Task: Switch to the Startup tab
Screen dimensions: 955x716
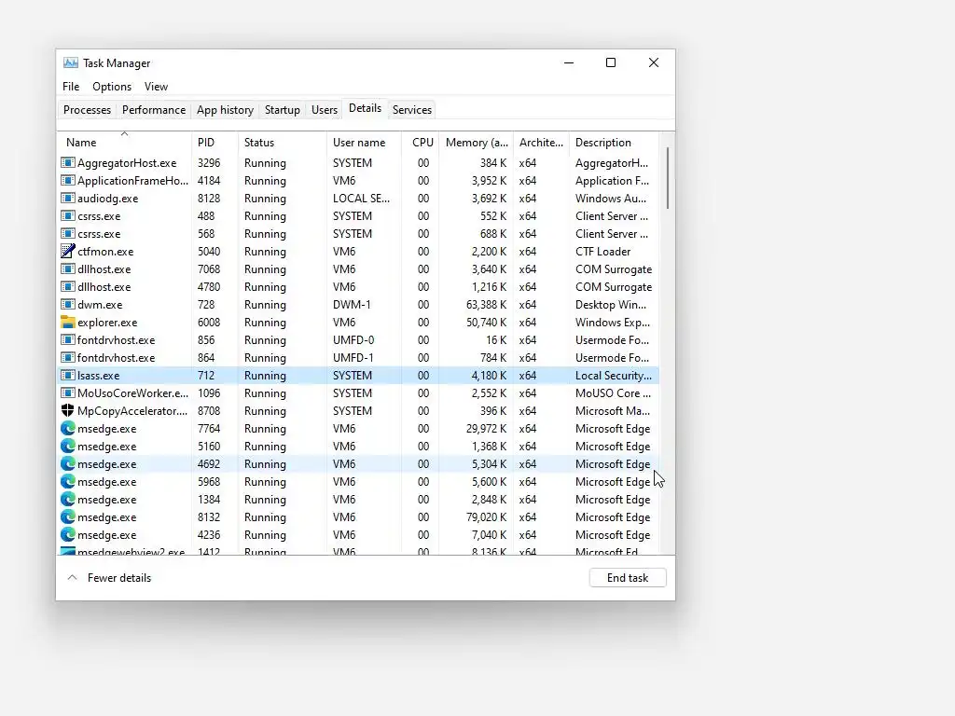Action: click(282, 110)
